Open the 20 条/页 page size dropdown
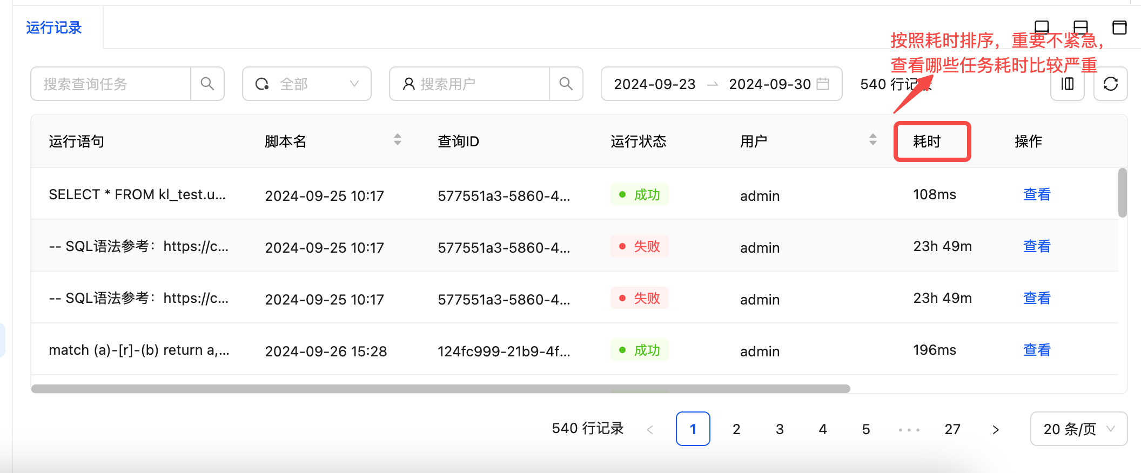1141x473 pixels. coord(1079,429)
